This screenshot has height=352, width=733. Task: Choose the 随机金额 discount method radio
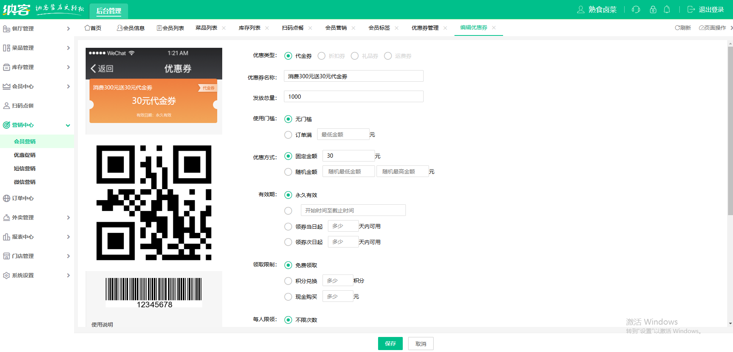pos(288,172)
